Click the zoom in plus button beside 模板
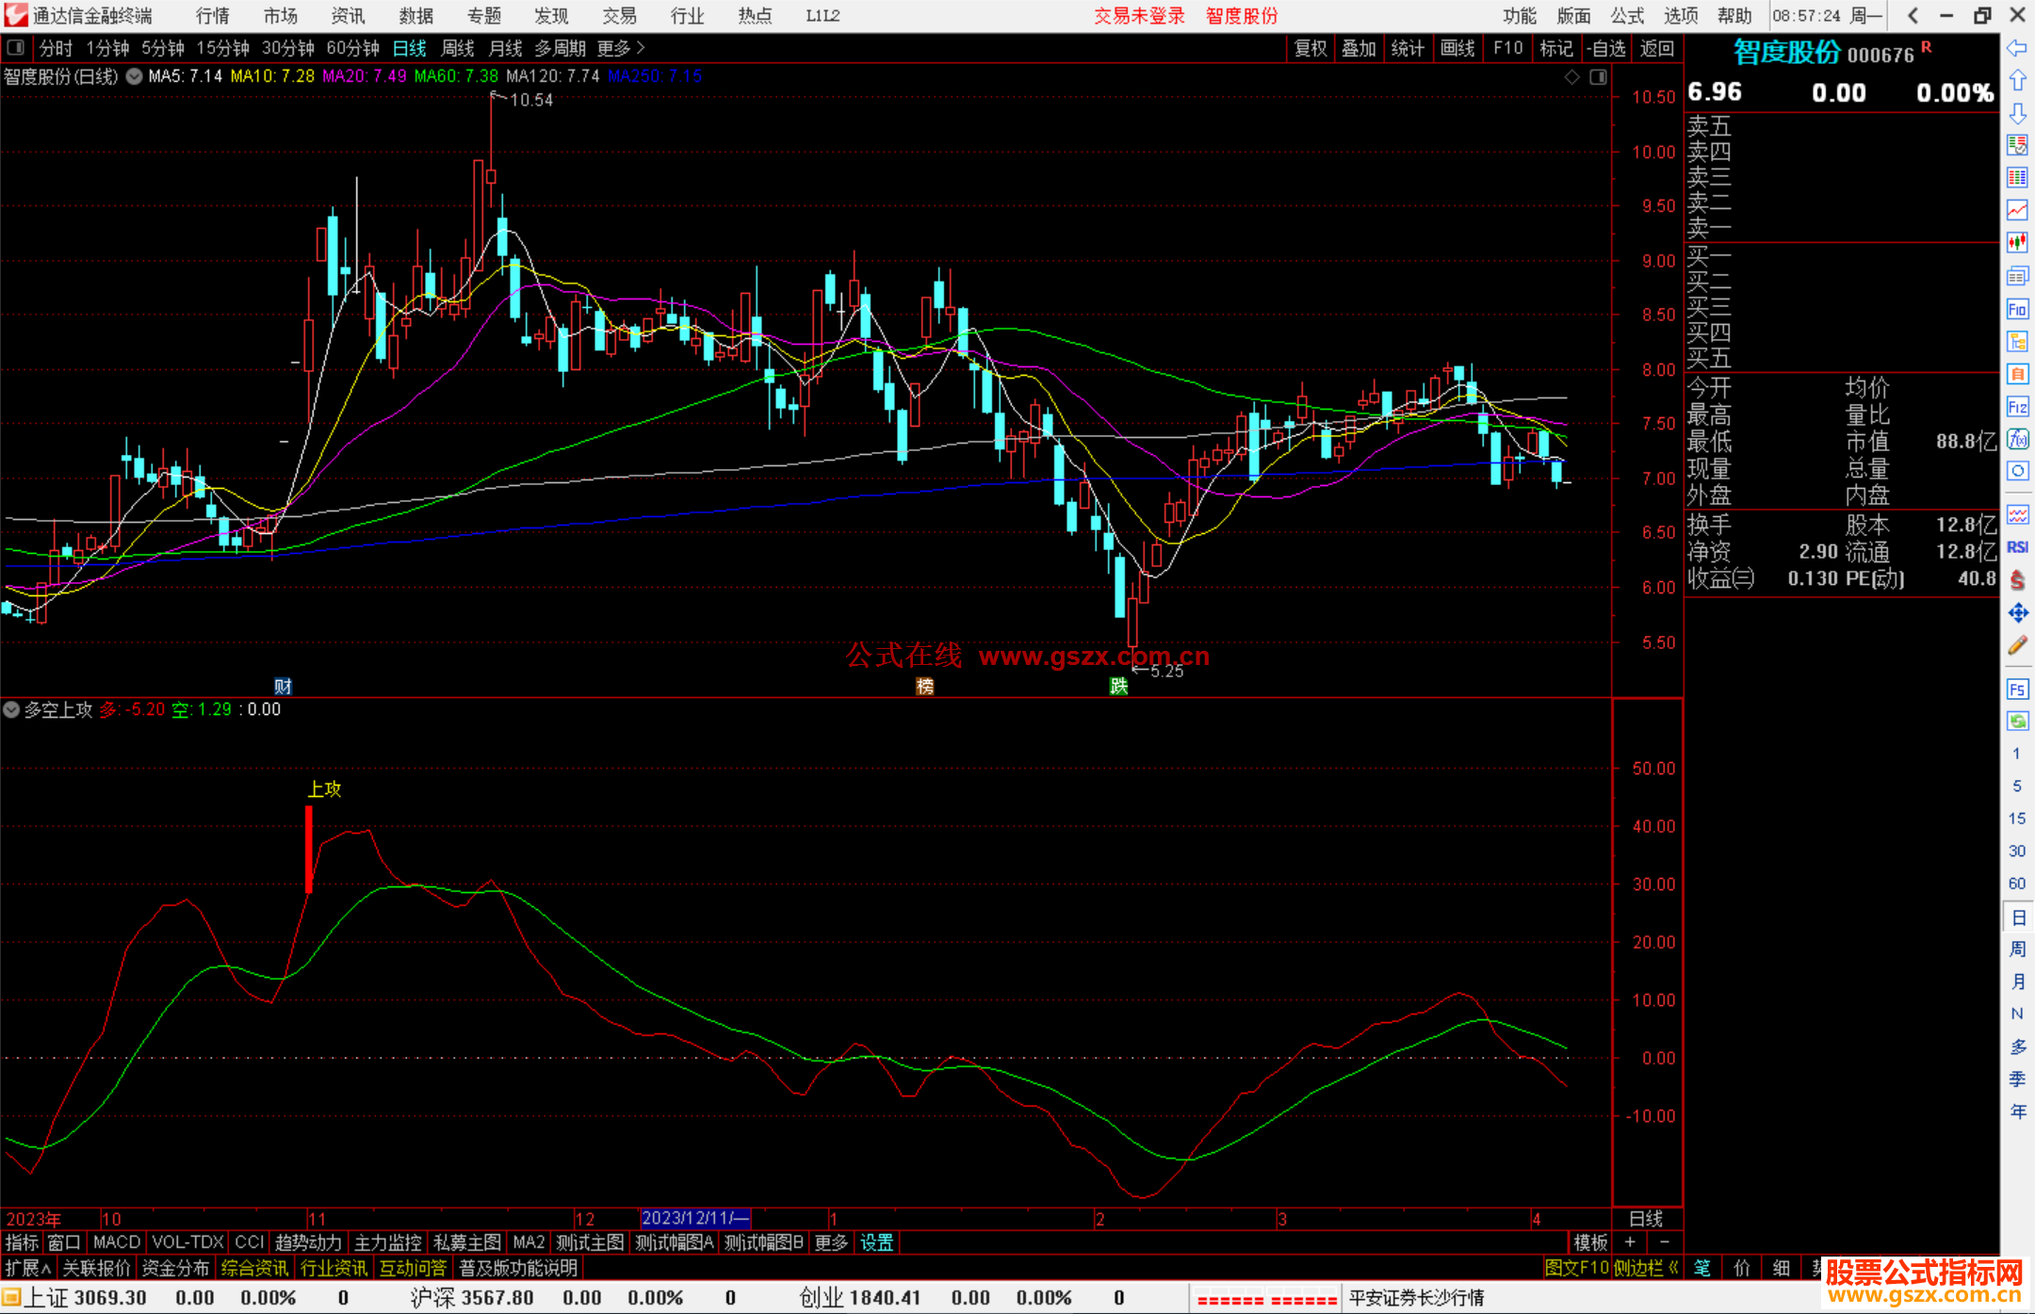This screenshot has height=1314, width=2035. coord(1631,1242)
